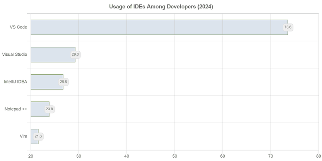Click the VS Code bar
This screenshot has width=322, height=161.
tap(159, 27)
